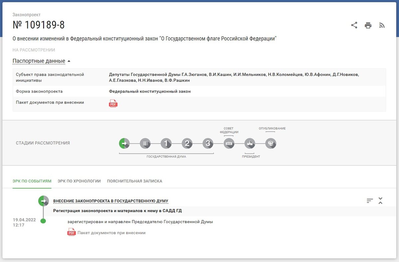Select the third reading stage icon
The height and width of the screenshot is (262, 399).
[x=208, y=144]
